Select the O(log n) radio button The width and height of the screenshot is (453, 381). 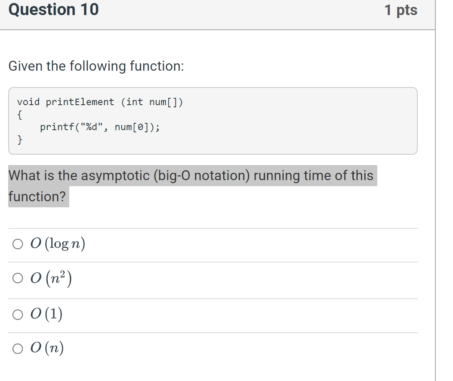coord(18,244)
